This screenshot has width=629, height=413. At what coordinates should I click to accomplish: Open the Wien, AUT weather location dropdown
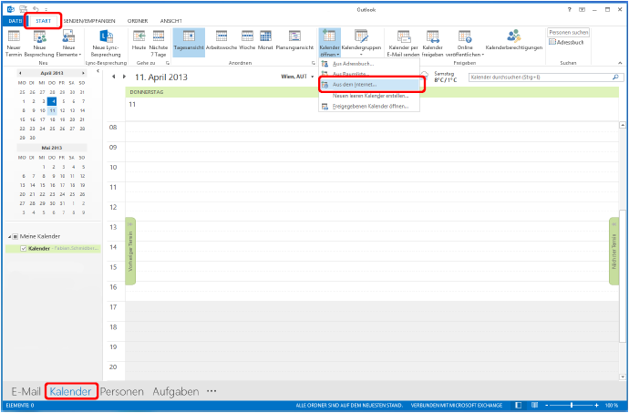(313, 77)
